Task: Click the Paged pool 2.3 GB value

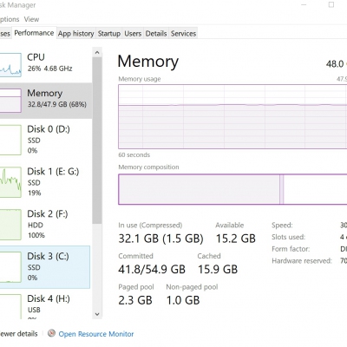Action: (x=135, y=300)
